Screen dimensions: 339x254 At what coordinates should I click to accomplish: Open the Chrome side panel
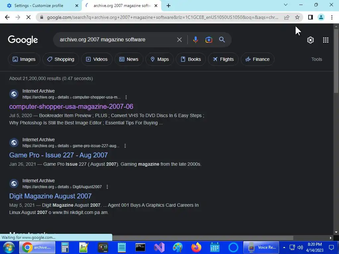tap(311, 17)
